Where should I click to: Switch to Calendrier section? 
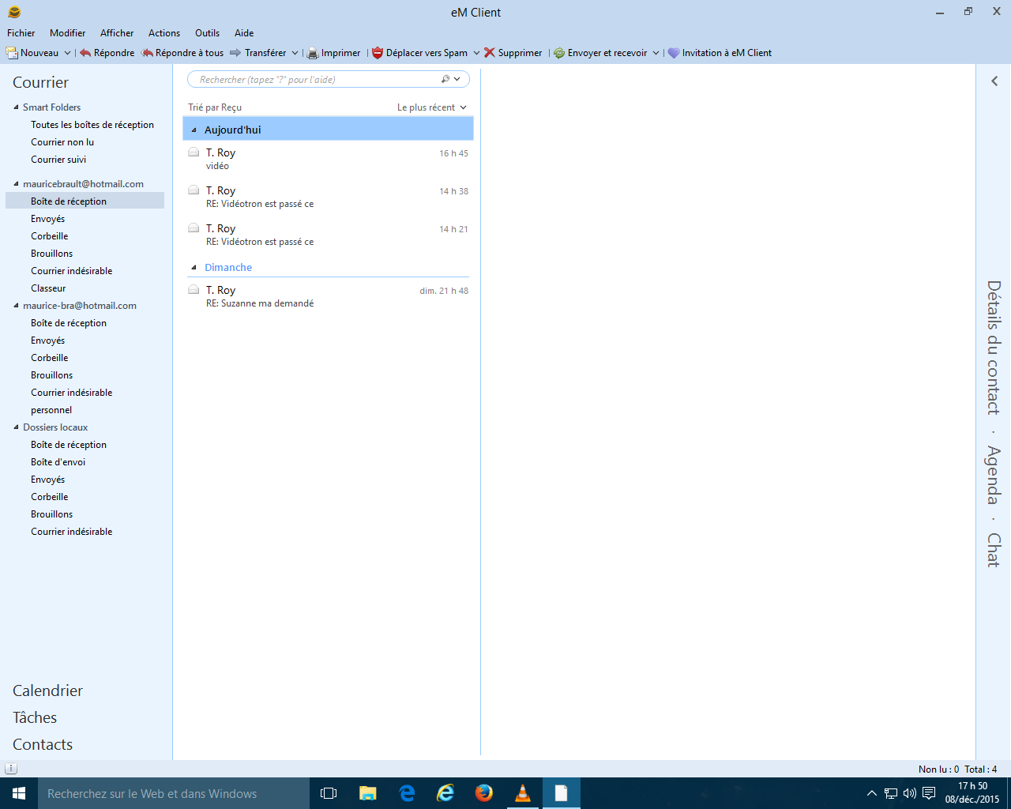[47, 690]
